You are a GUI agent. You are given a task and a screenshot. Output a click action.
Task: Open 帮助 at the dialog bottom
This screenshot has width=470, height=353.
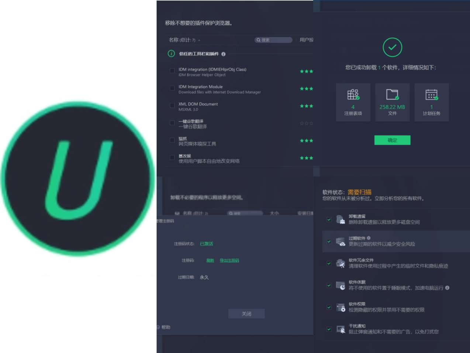166,327
